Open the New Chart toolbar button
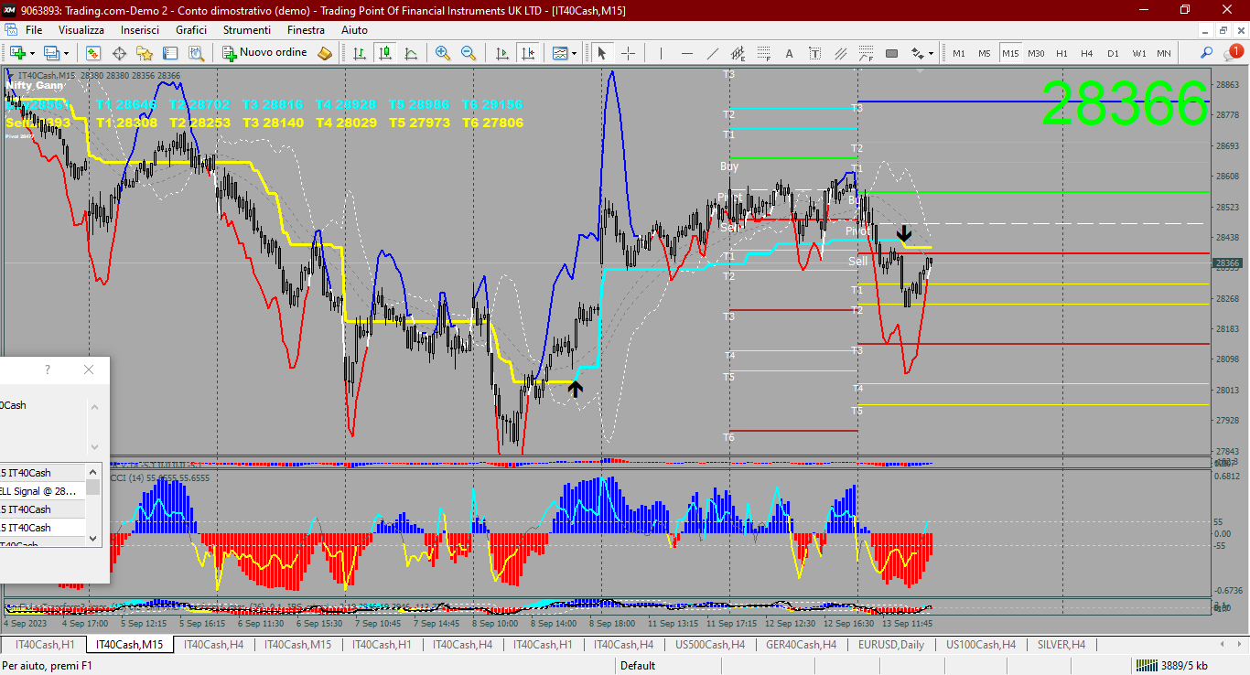The image size is (1250, 675). [x=17, y=53]
